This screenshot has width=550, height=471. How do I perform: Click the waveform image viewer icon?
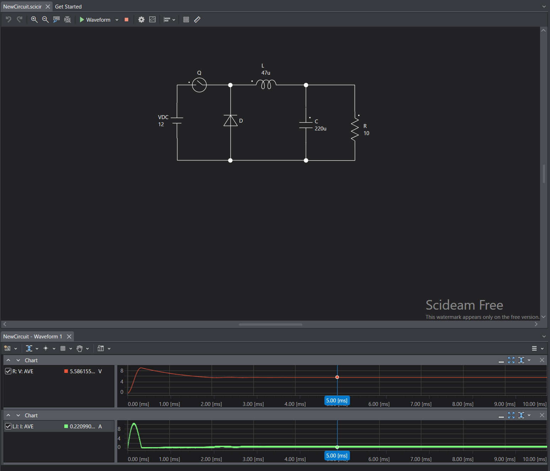point(152,20)
